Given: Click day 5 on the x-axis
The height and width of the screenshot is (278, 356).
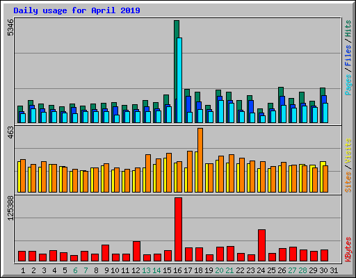Looking at the screenshot, I should pos(65,270).
